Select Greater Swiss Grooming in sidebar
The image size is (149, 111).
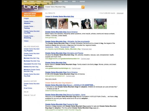click(x=29, y=37)
